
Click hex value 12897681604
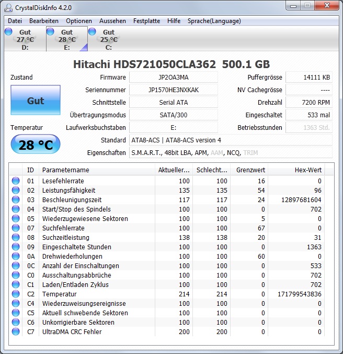(x=301, y=200)
